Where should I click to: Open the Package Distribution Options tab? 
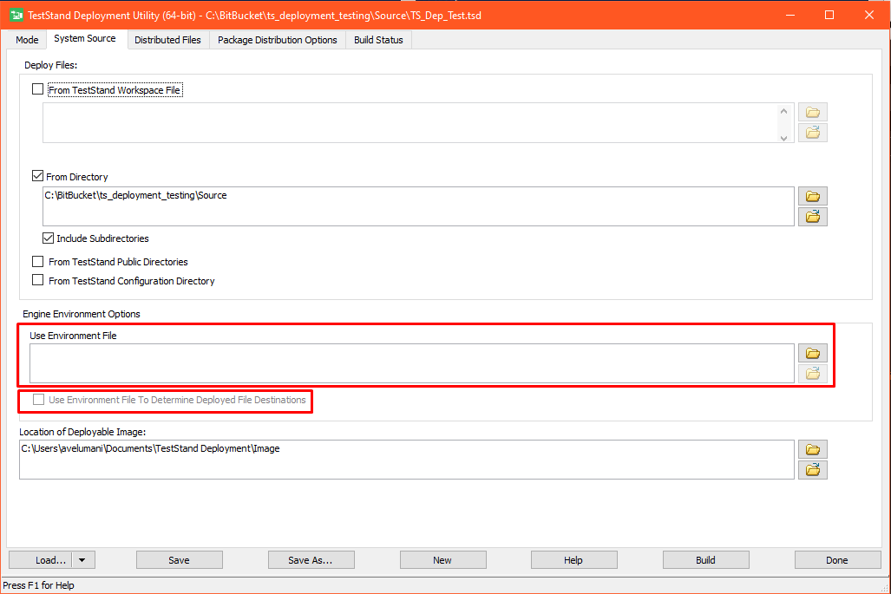point(278,40)
